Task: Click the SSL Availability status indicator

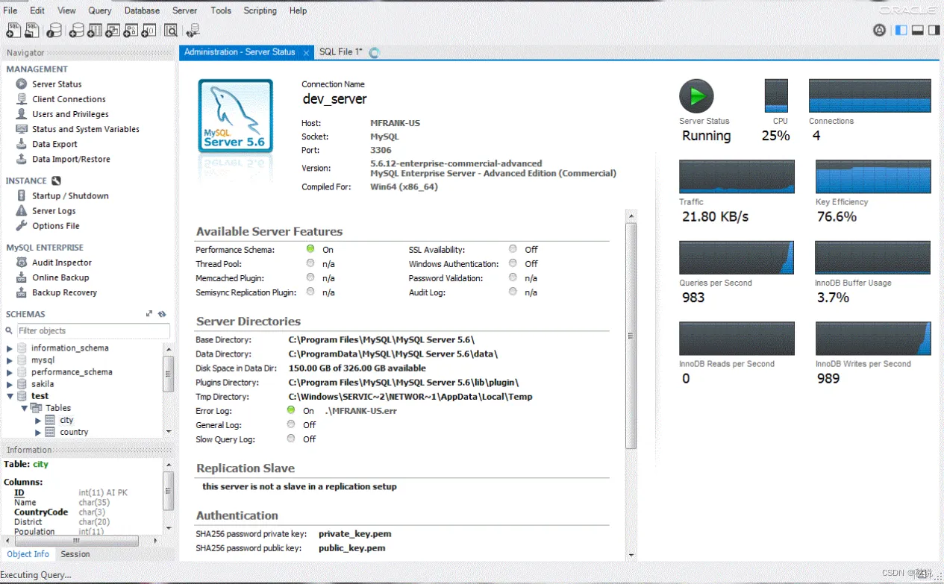Action: (513, 249)
